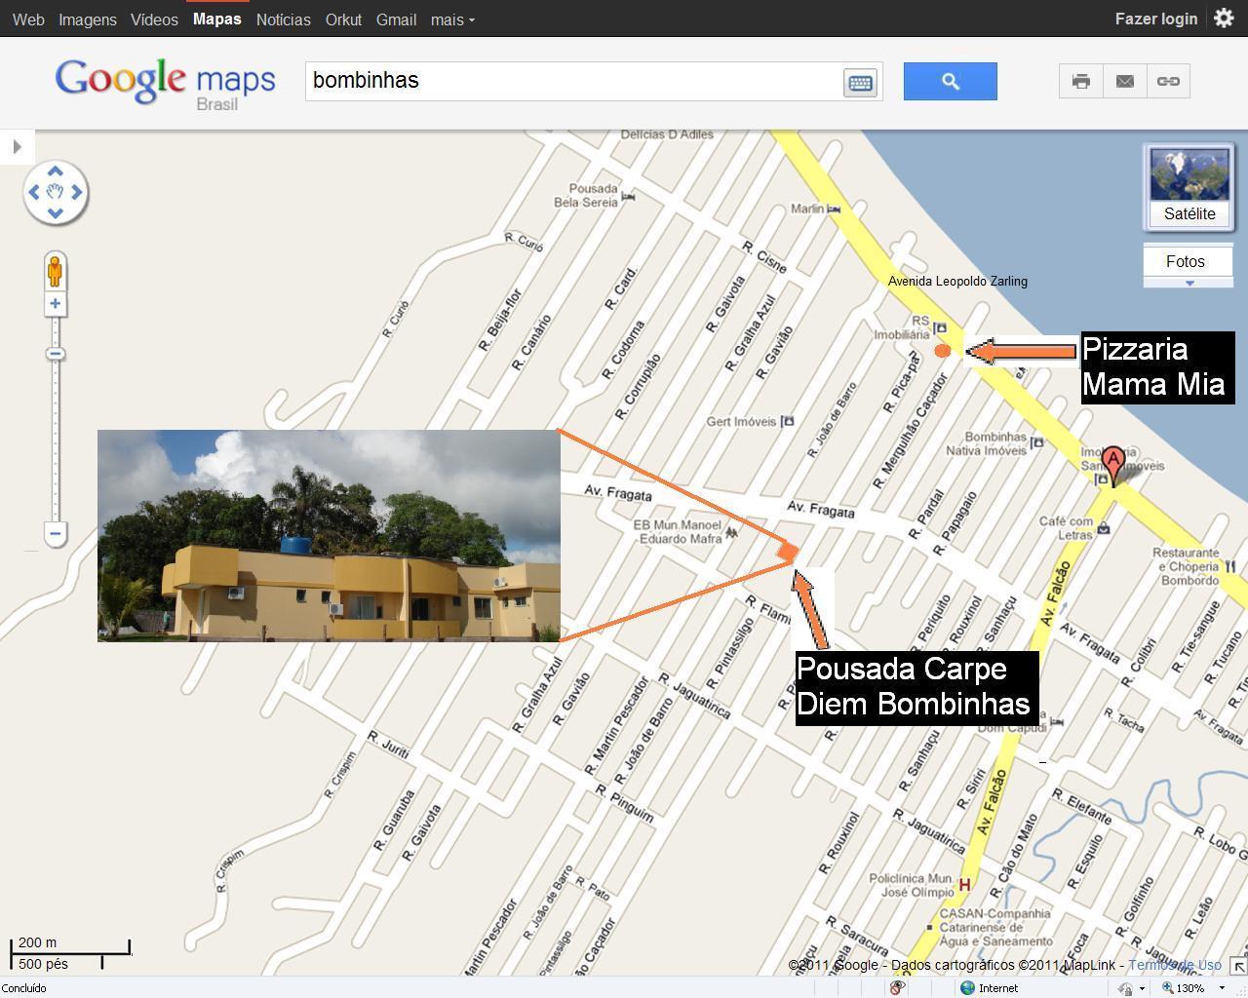1248x998 pixels.
Task: Open the Vídeos tab
Action: coord(154,19)
